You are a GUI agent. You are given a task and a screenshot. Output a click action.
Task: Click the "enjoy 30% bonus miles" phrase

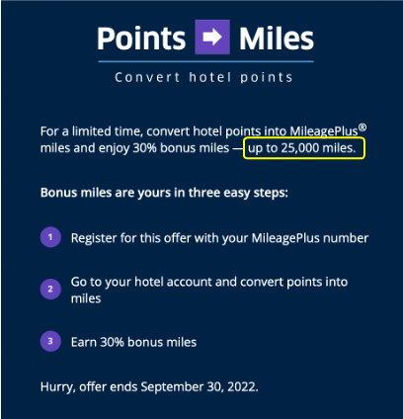(164, 148)
